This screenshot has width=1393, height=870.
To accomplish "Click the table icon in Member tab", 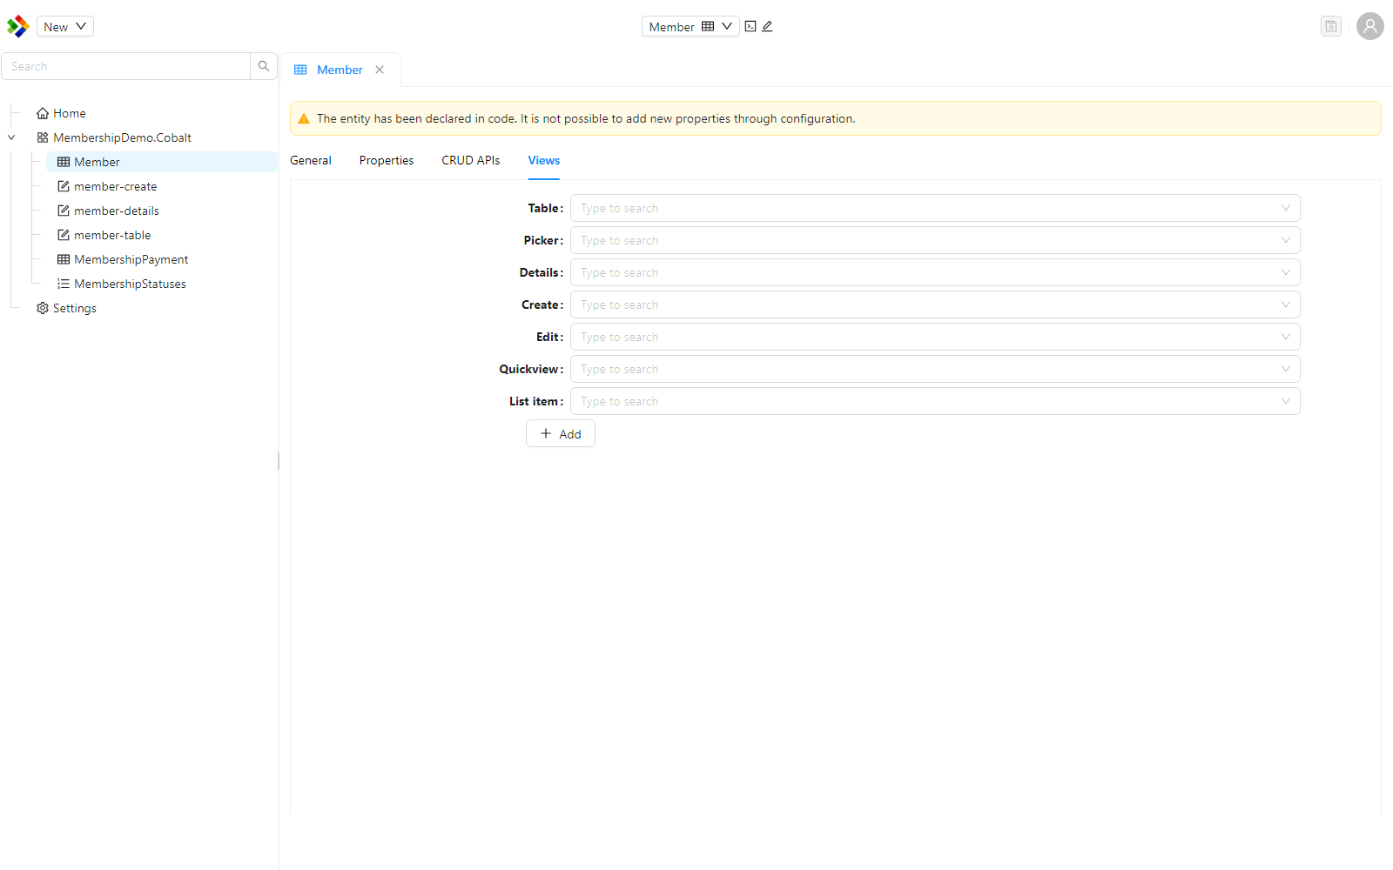I will 300,70.
